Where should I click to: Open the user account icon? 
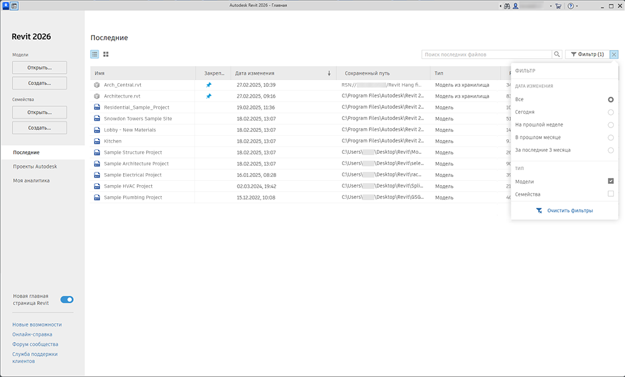coord(516,6)
